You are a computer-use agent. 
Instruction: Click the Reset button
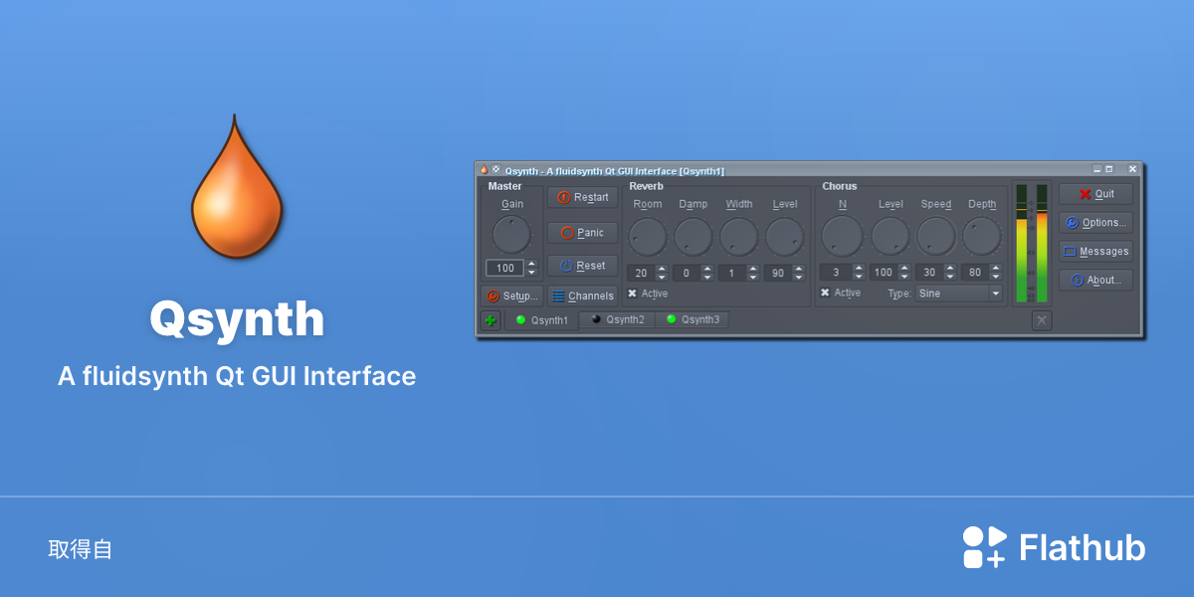pyautogui.click(x=583, y=266)
